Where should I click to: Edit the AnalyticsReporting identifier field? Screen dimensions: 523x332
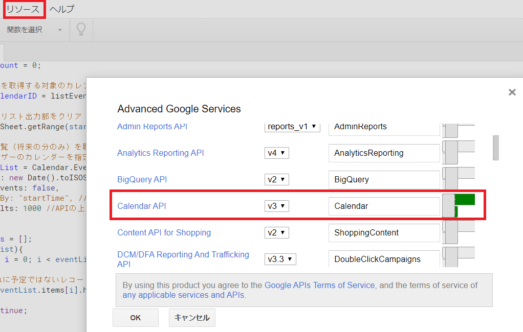point(384,153)
